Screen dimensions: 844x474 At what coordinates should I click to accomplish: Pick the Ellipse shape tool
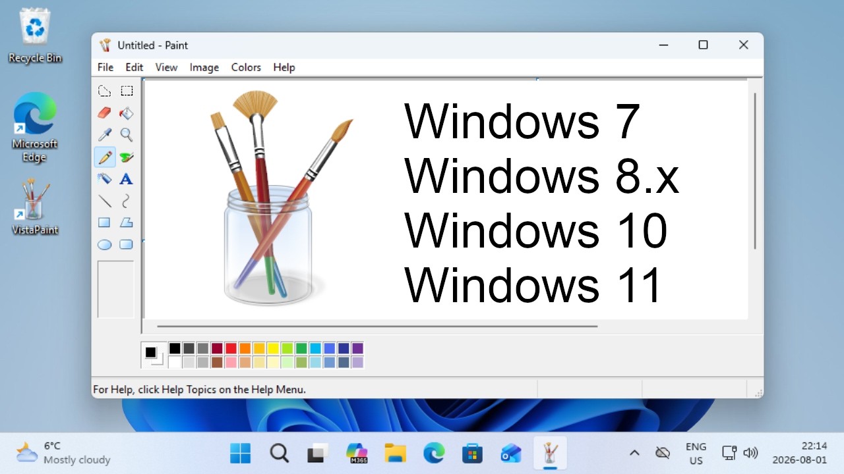104,244
